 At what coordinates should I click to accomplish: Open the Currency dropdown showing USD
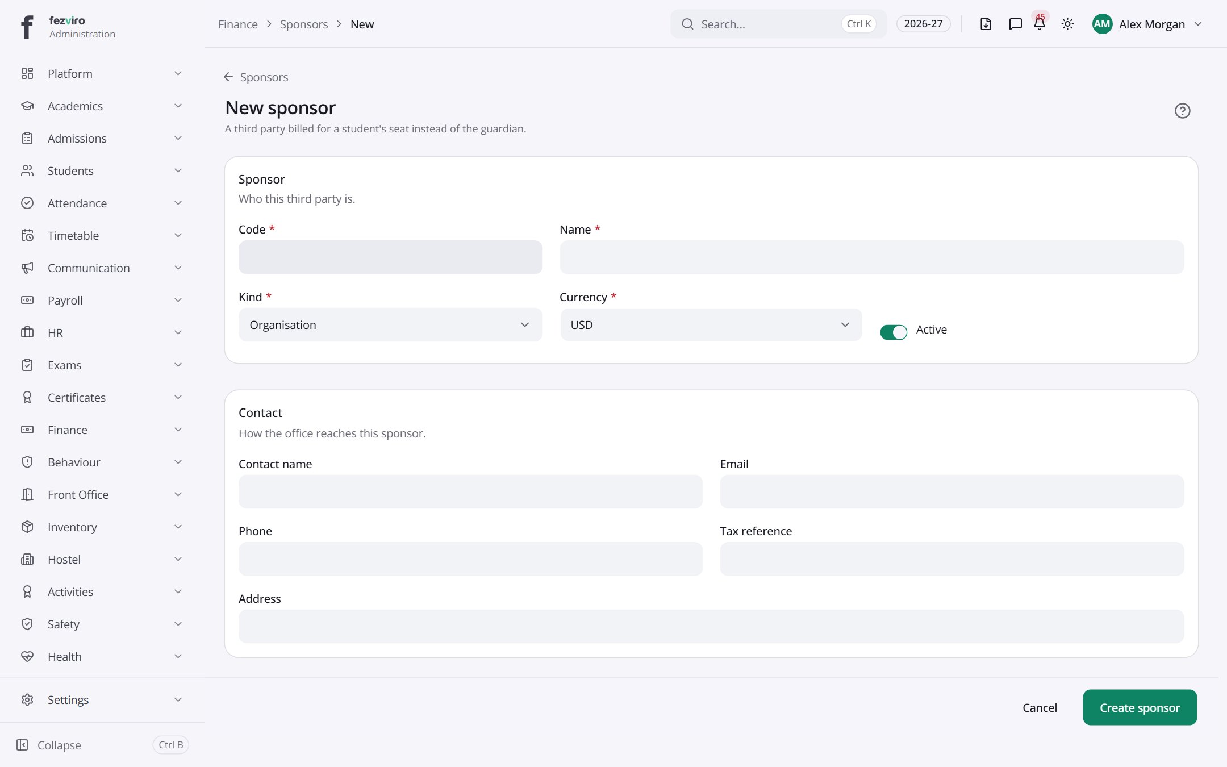[x=711, y=325]
